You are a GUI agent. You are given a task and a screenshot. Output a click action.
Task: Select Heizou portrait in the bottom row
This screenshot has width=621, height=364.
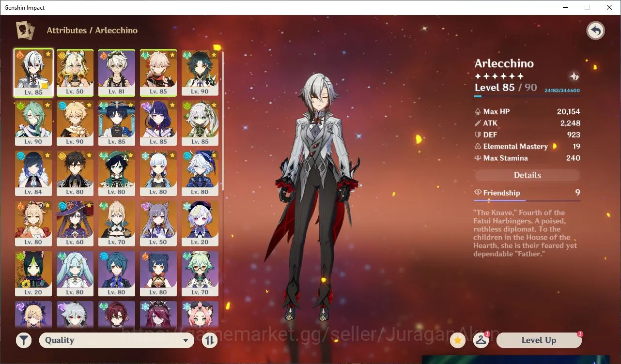coord(117,315)
